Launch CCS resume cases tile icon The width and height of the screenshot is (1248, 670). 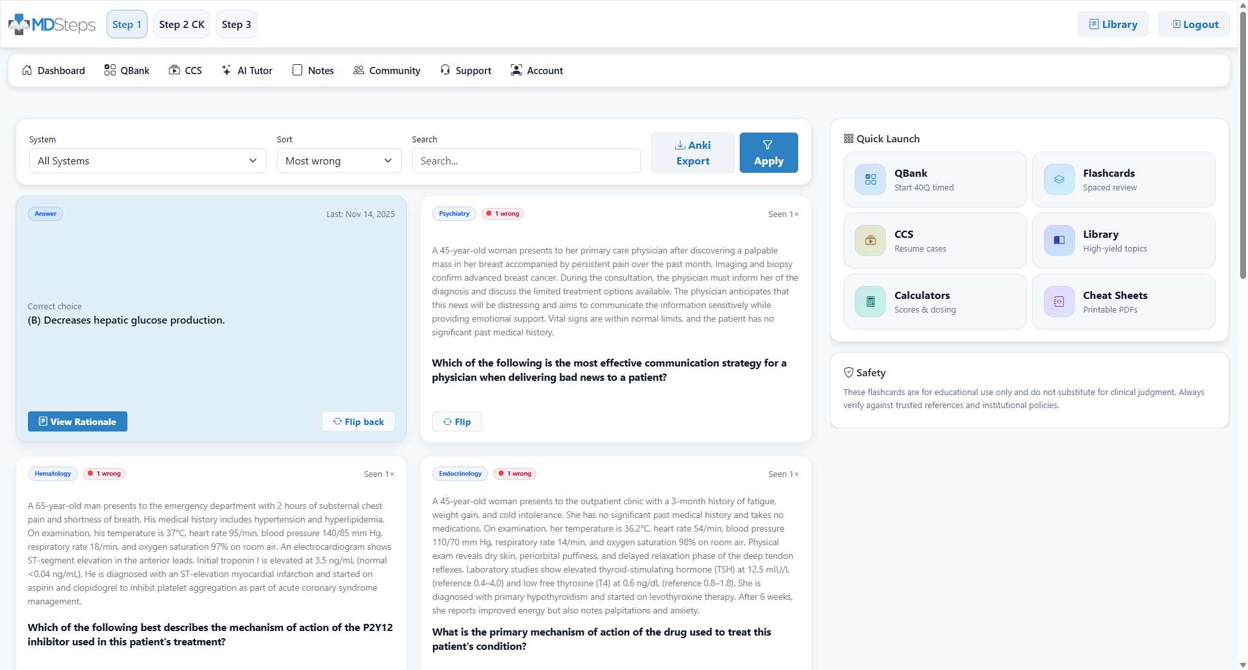(x=870, y=241)
